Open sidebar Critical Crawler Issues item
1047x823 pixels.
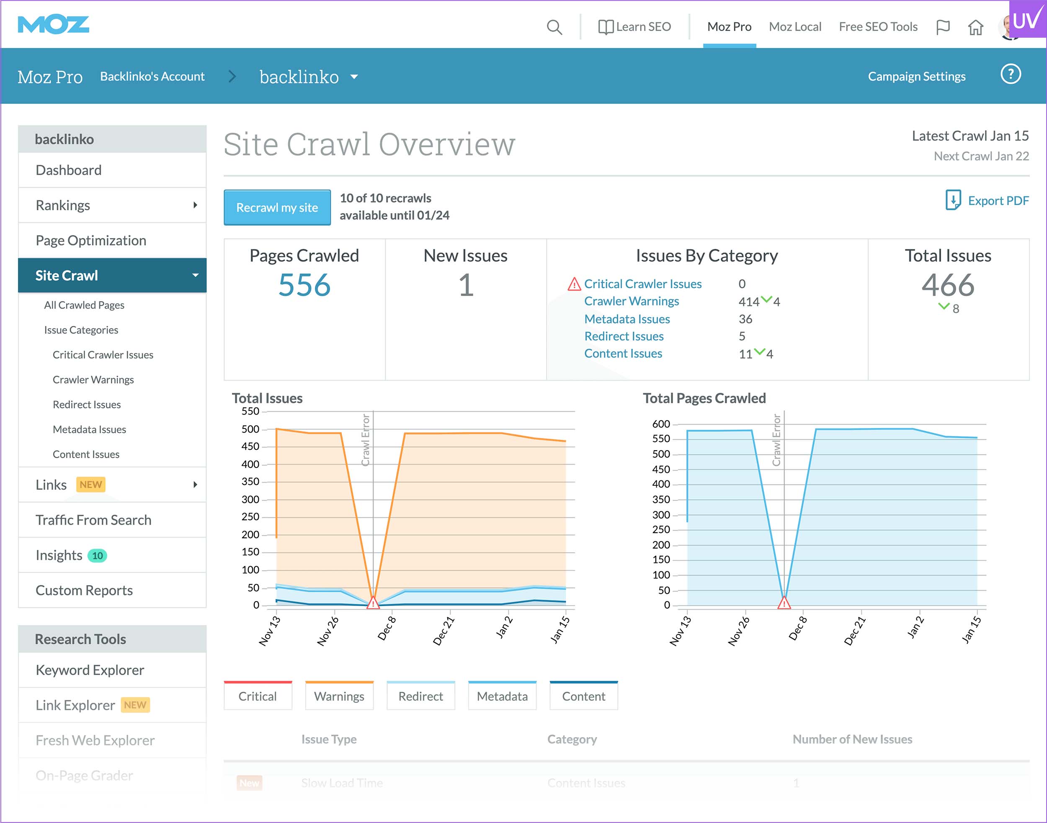[x=103, y=355]
